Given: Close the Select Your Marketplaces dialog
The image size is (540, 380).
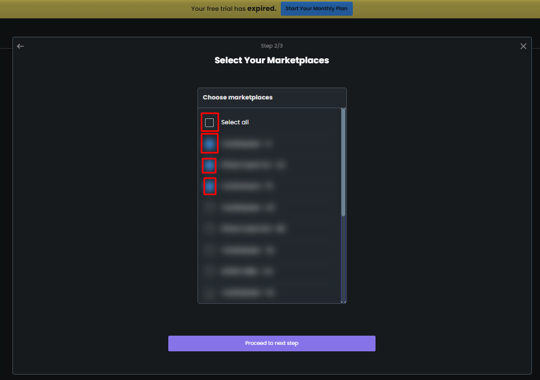Looking at the screenshot, I should pos(523,46).
